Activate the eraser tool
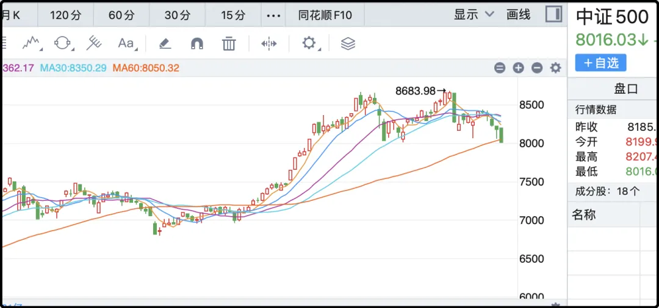 pyautogui.click(x=165, y=43)
